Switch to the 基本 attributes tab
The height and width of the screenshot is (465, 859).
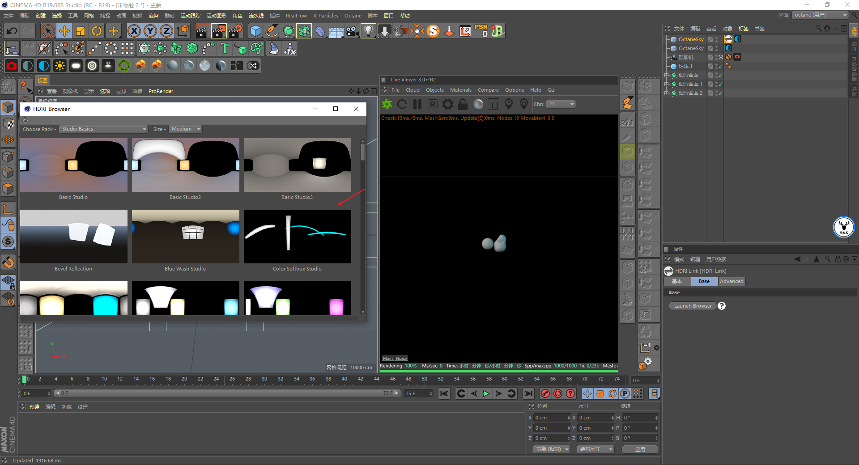677,281
